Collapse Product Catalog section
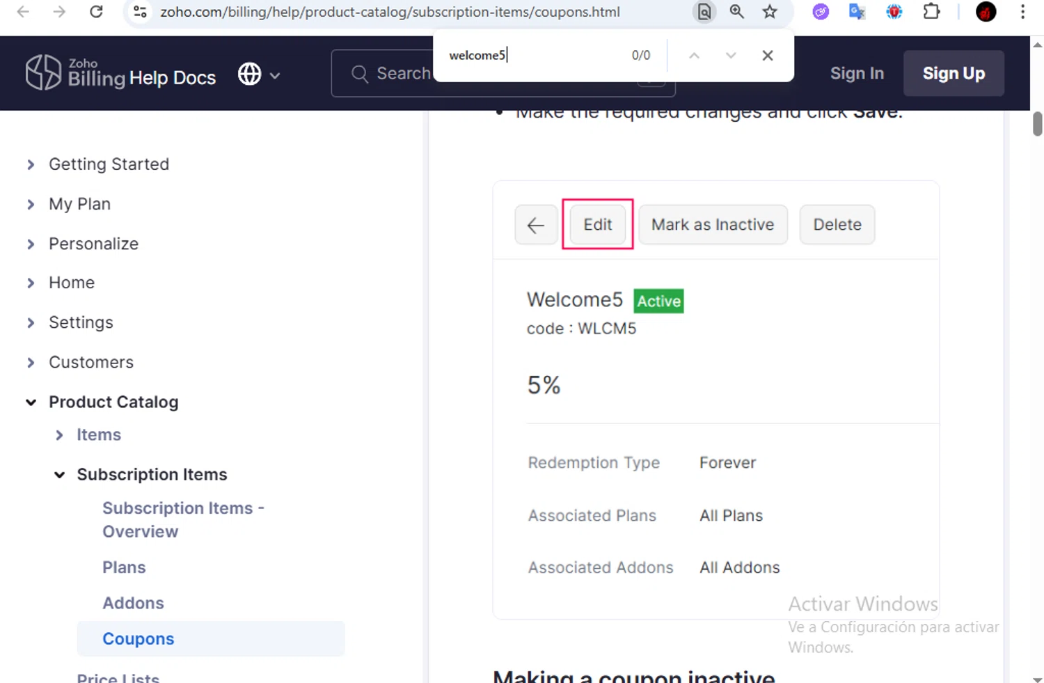1044x683 pixels. pos(31,402)
